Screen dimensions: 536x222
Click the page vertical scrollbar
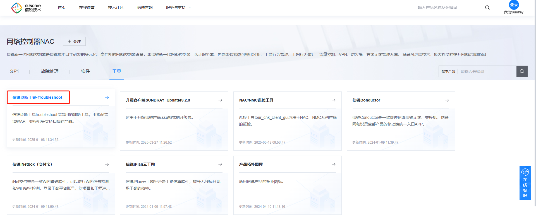click(535, 103)
